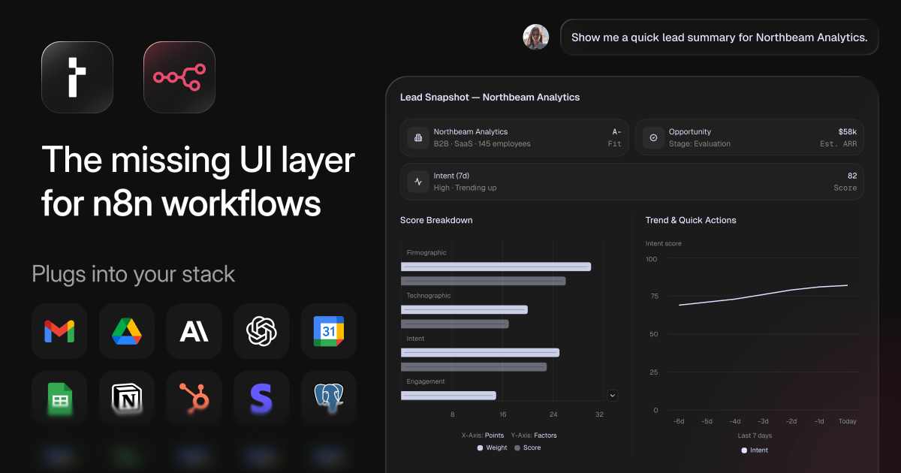Click the PostgreSQL elephant integration icon
This screenshot has width=901, height=473.
click(x=329, y=399)
